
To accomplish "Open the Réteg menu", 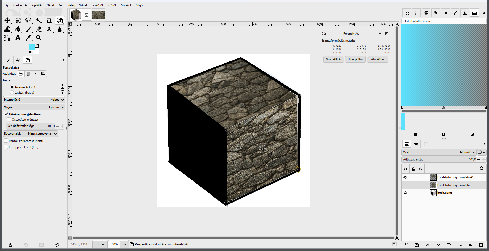I will [71, 5].
